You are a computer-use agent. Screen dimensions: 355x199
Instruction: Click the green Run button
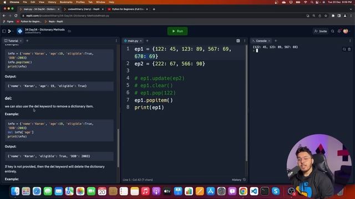pyautogui.click(x=177, y=31)
